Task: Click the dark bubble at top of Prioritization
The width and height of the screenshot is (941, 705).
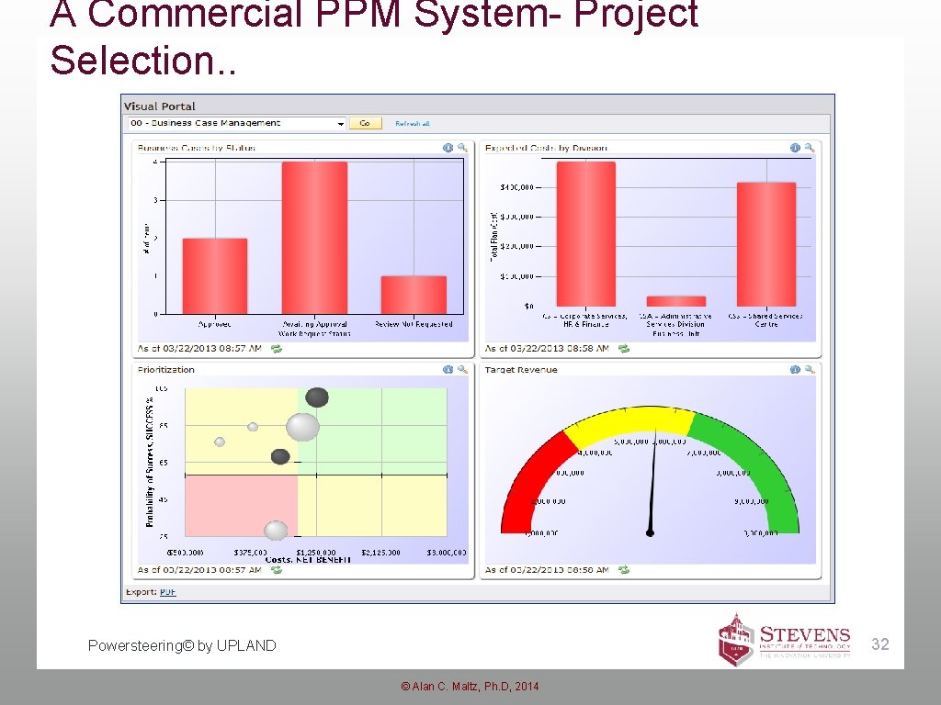Action: (317, 397)
